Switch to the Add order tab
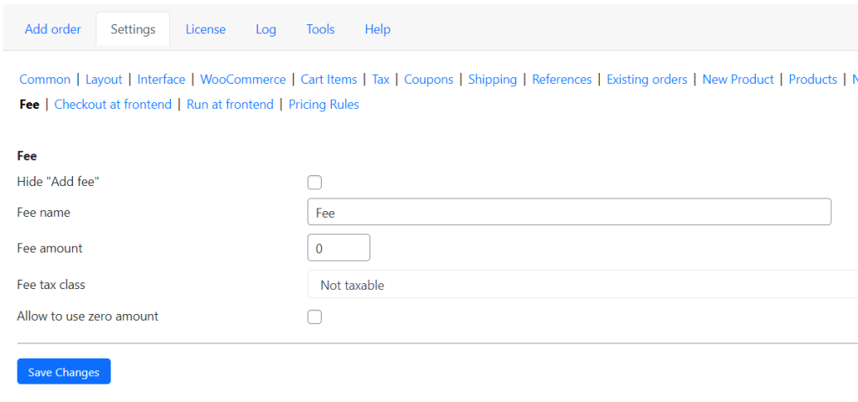Viewport: 858px width, 402px height. coord(53,29)
